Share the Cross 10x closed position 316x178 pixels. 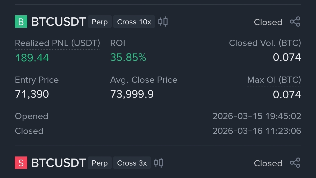coord(295,22)
